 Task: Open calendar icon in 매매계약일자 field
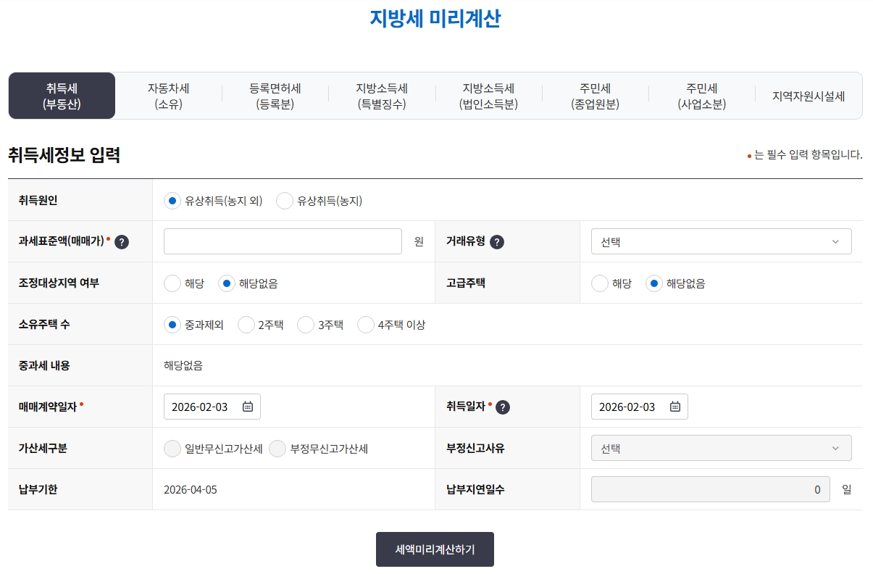tap(247, 407)
